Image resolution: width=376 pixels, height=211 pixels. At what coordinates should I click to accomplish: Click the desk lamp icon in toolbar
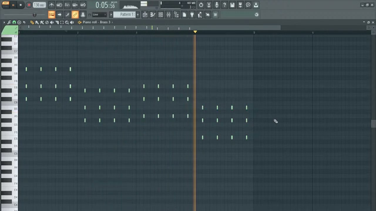click(x=200, y=15)
